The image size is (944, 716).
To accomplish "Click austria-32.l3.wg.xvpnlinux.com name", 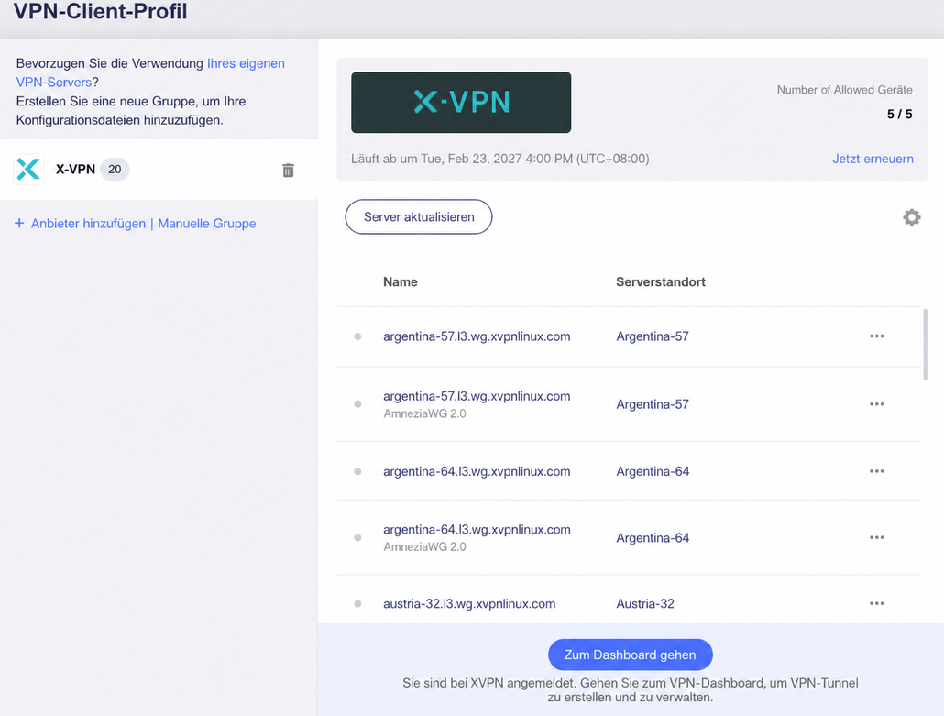I will pyautogui.click(x=469, y=603).
